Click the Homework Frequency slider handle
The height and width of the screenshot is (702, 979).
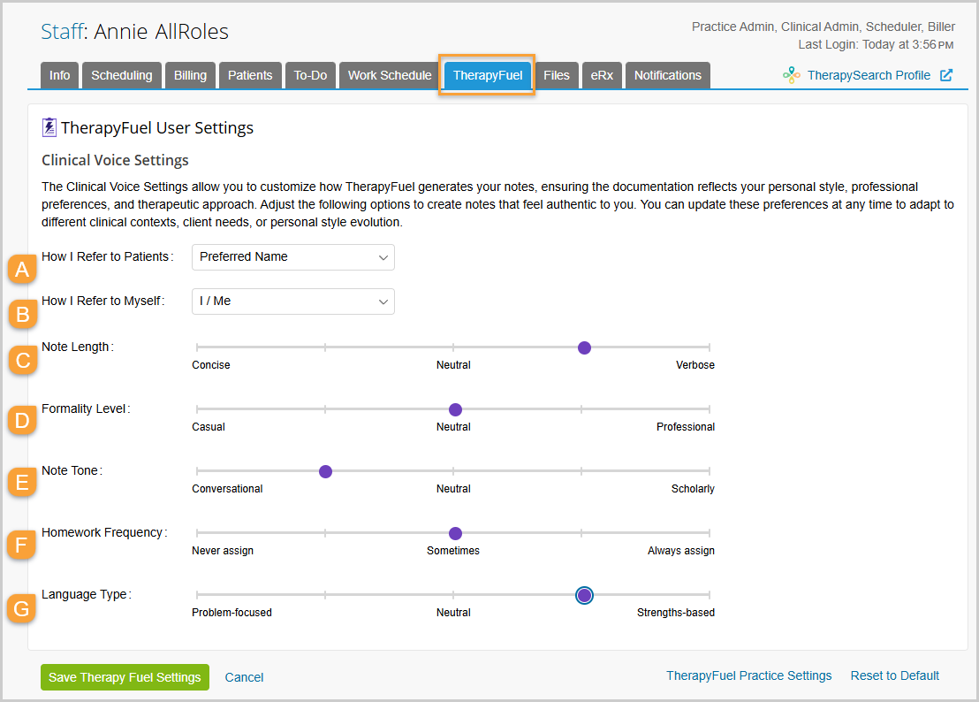(456, 533)
